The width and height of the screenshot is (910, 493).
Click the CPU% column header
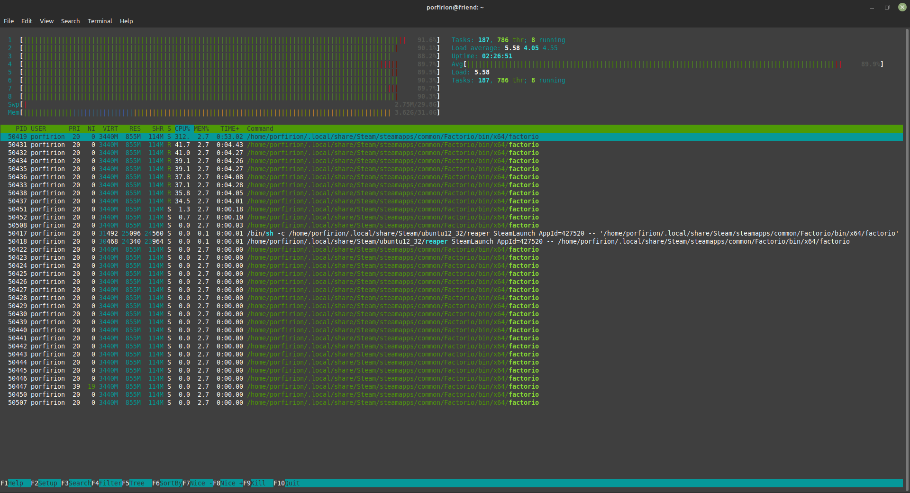point(182,128)
